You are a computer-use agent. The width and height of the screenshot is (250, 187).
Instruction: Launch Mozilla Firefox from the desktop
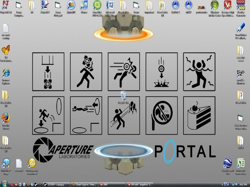6,118
